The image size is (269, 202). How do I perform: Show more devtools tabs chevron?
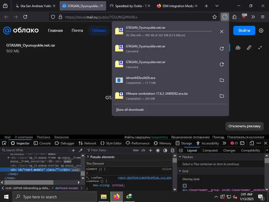pos(224,143)
